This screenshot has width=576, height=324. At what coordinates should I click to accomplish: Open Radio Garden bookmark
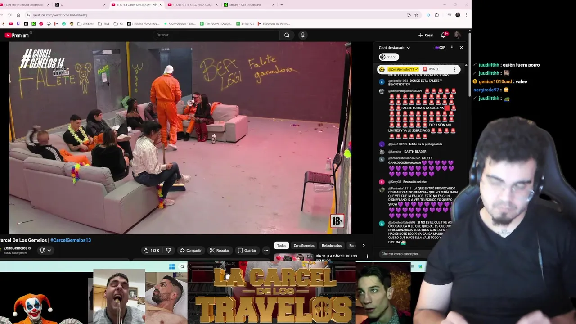[x=179, y=23]
